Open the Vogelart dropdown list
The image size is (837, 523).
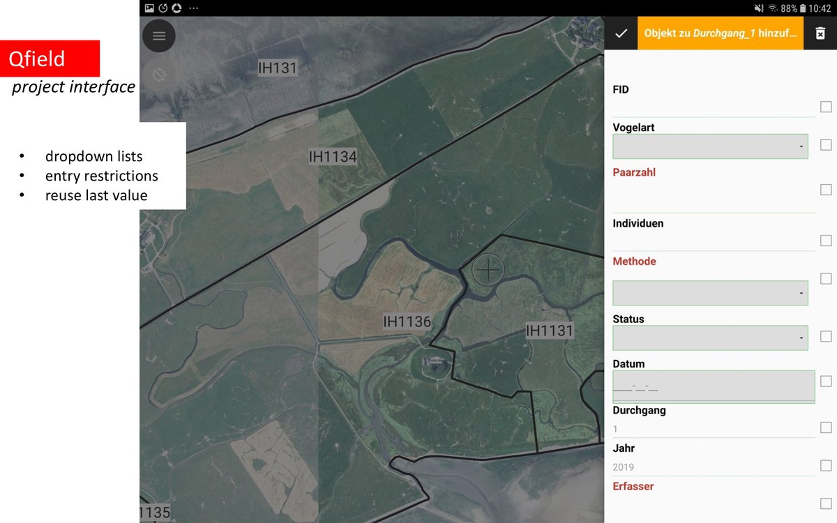(x=709, y=146)
